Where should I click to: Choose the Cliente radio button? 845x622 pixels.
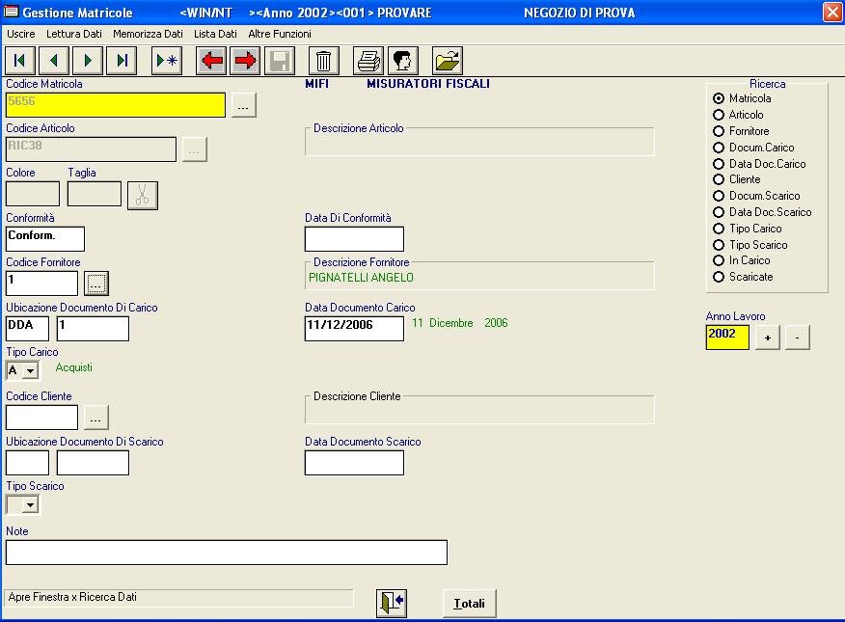point(719,179)
